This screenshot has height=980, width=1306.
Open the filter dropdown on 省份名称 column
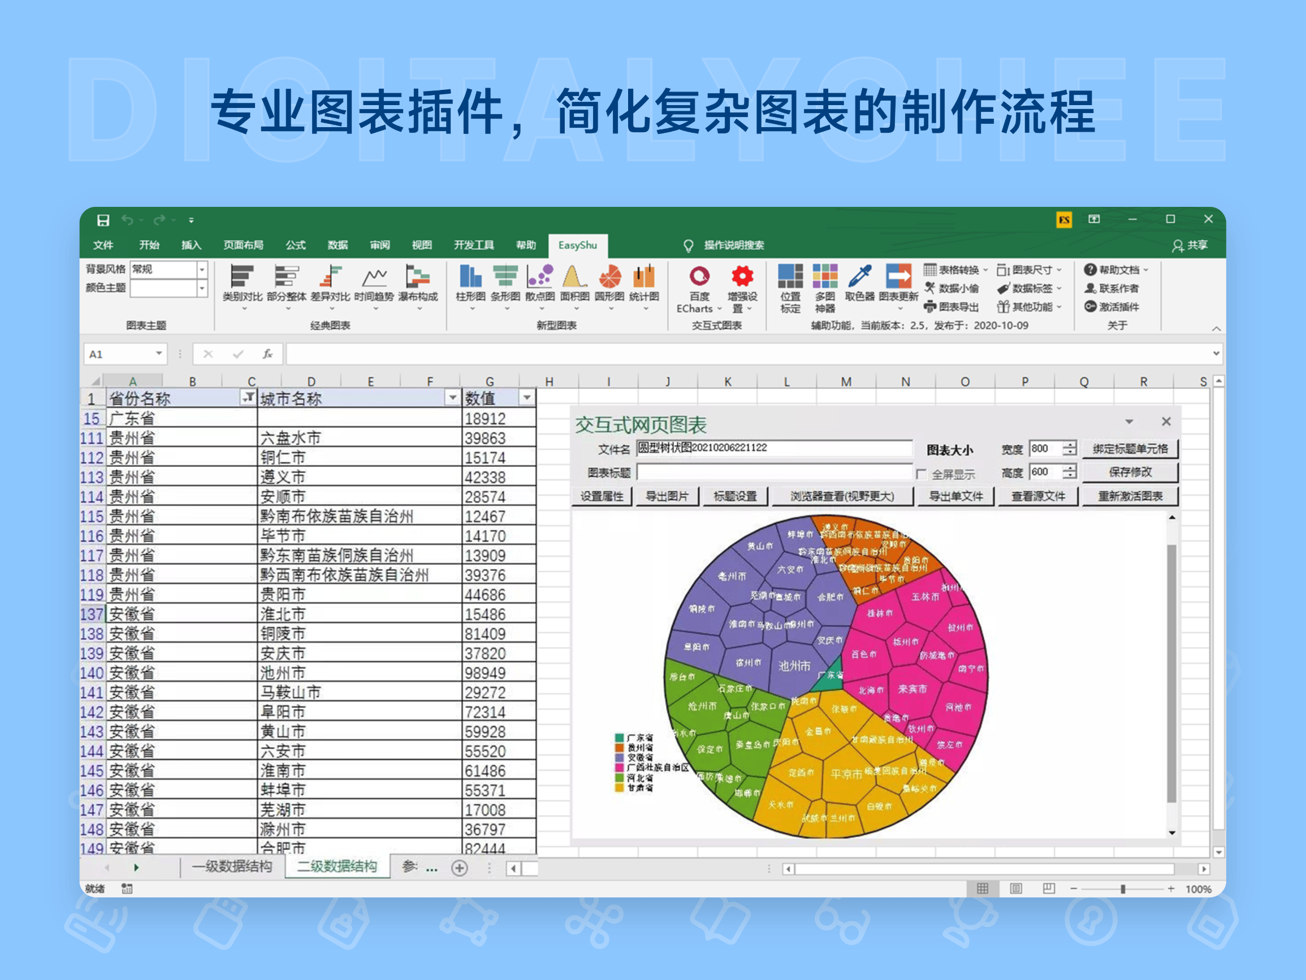click(249, 398)
